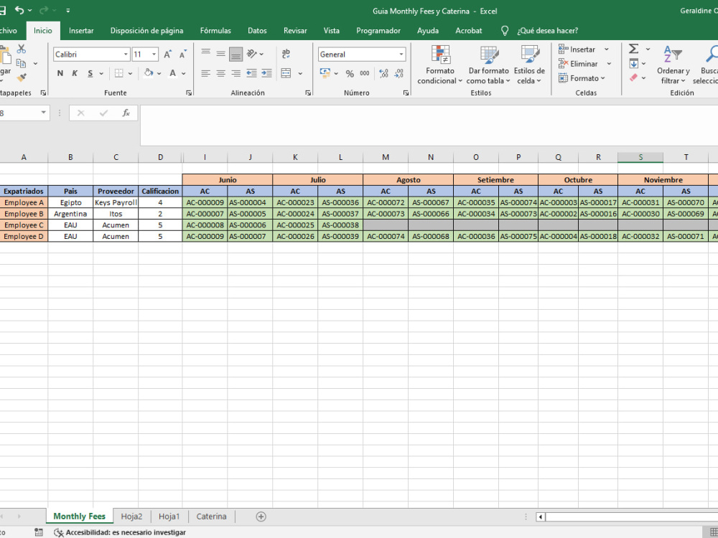The height and width of the screenshot is (538, 718).
Task: Align text to middle vertically
Action: click(220, 54)
